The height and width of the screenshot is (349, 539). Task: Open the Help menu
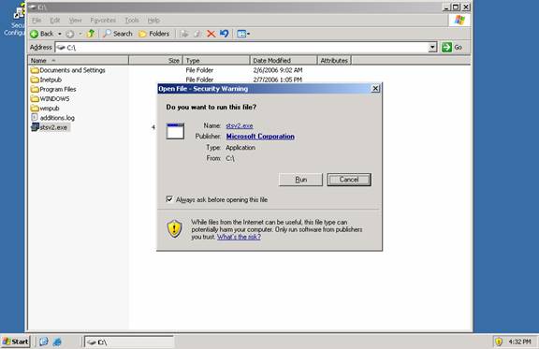pos(153,21)
